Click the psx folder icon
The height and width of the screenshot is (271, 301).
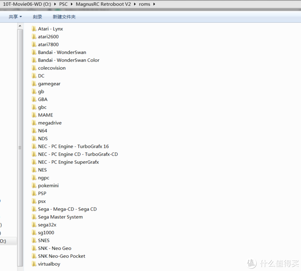34,201
